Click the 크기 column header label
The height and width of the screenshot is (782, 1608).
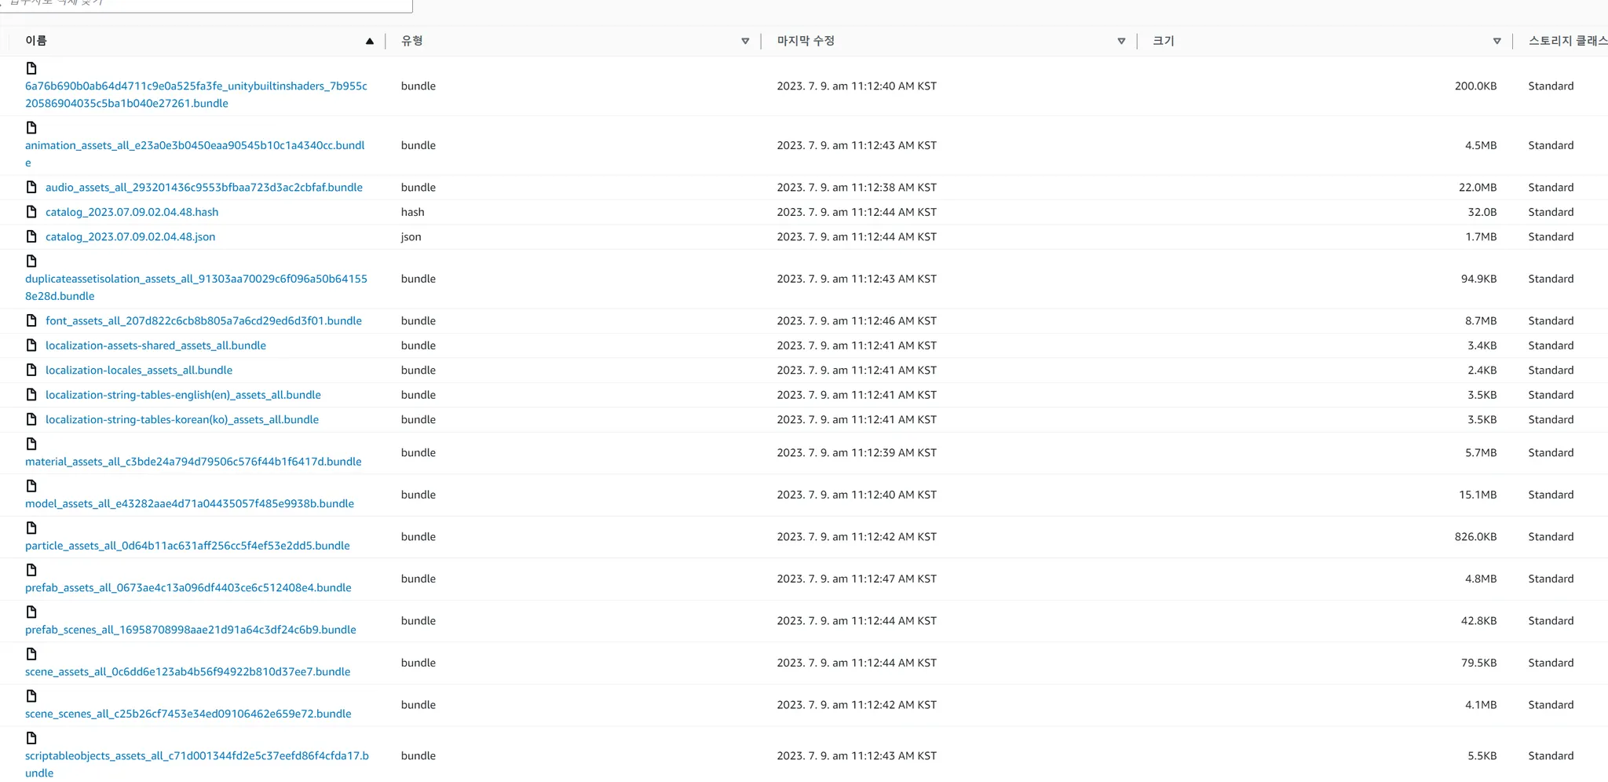(x=1164, y=41)
